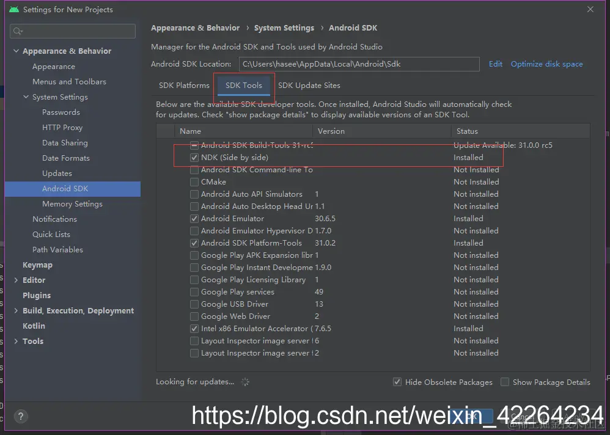
Task: Toggle Android SDK Build-Tools checkbox
Action: [194, 145]
